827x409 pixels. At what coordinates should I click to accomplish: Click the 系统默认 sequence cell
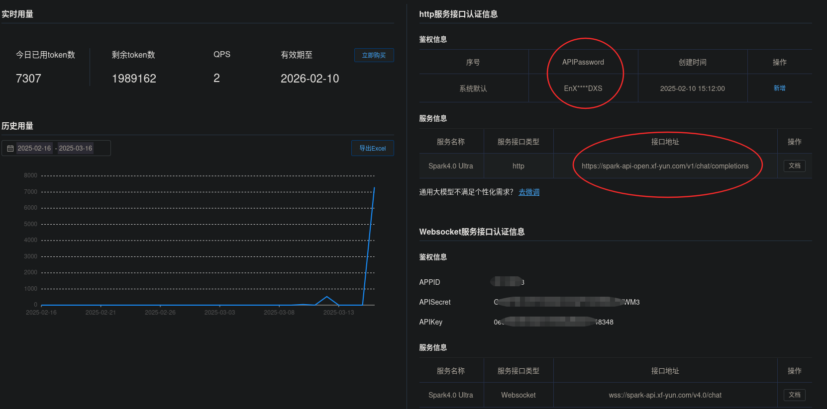(473, 88)
